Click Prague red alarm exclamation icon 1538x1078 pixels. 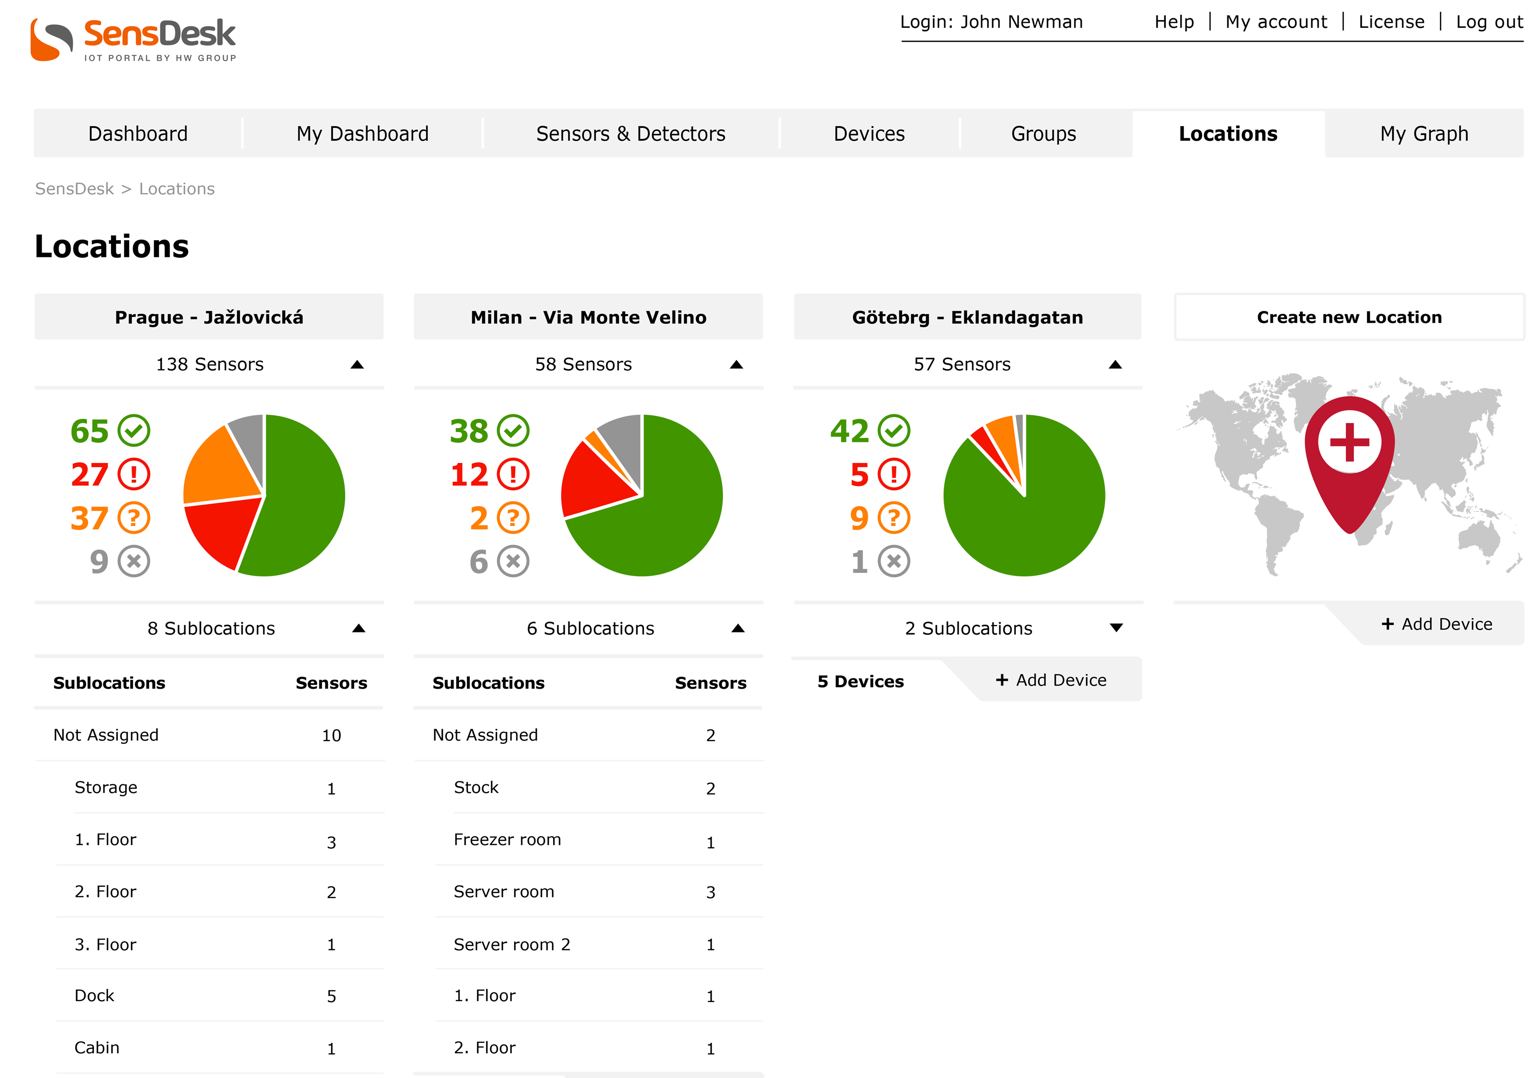(x=134, y=474)
